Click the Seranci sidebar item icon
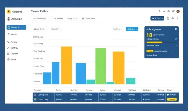Image resolution: width=188 pixels, height=111 pixels. coord(9,27)
